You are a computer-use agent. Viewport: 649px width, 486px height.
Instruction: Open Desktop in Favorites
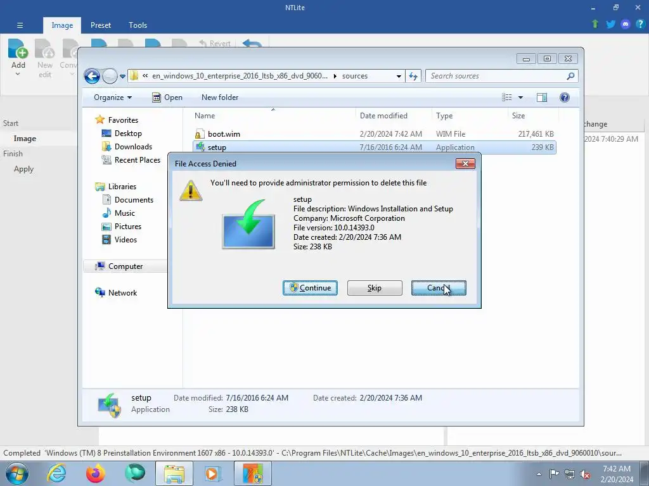pyautogui.click(x=128, y=134)
